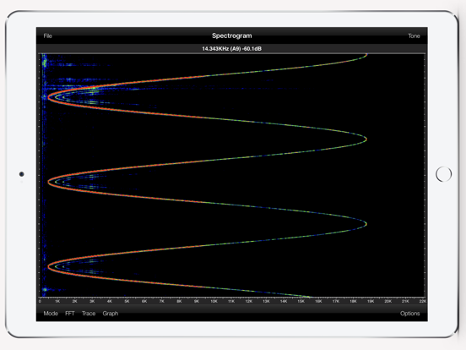
Task: Click the 10K mark on frequency axis
Action: coord(214,301)
